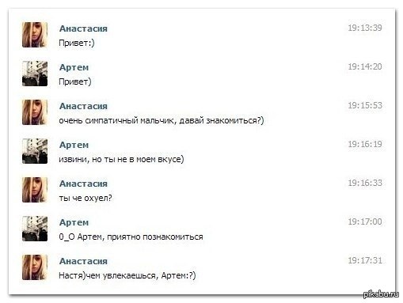Click Артем's avatar beside the 'Привет)' message
The width and height of the screenshot is (403, 303).
35,74
